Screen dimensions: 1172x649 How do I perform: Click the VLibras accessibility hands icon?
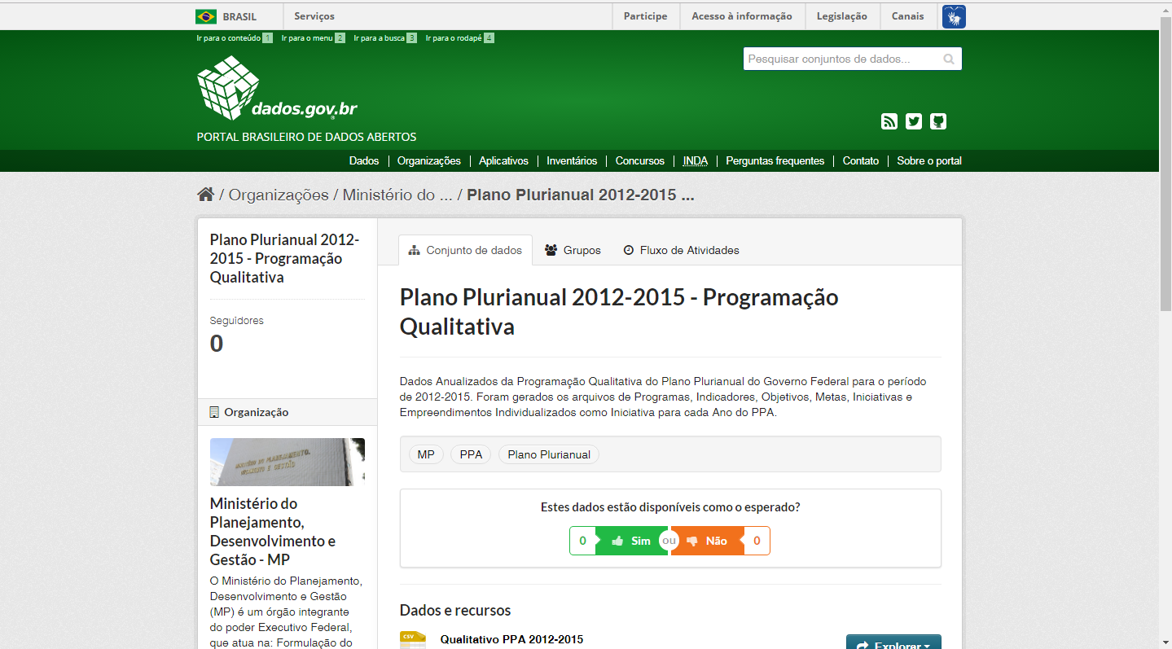pyautogui.click(x=954, y=16)
